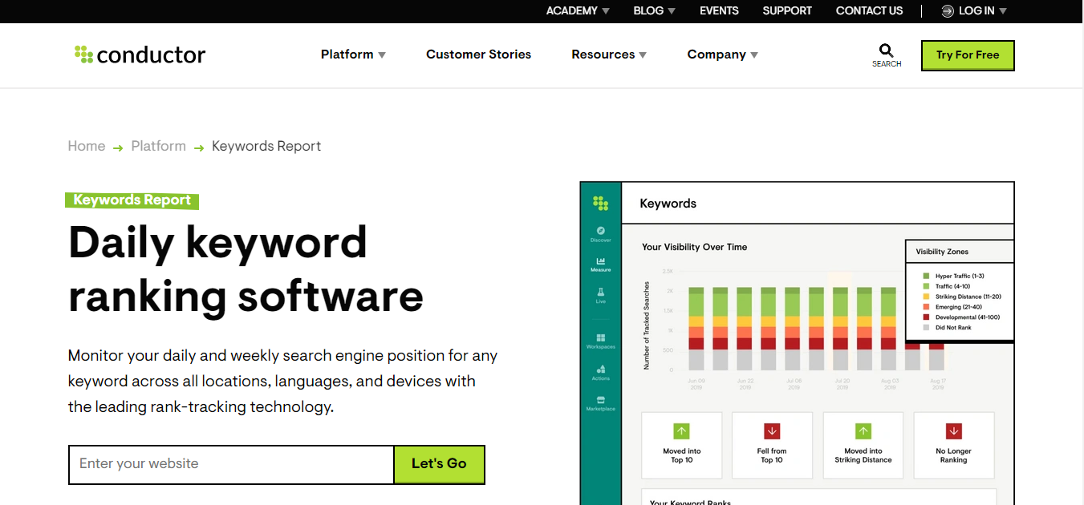Open Customer Stories page

click(x=478, y=55)
